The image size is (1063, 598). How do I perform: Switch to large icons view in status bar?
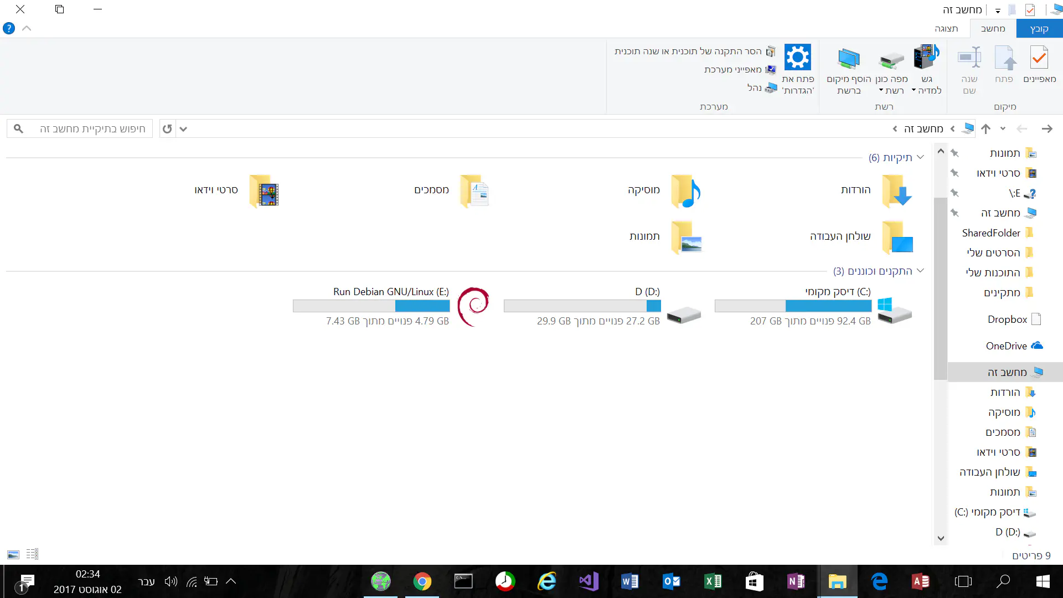coord(13,554)
